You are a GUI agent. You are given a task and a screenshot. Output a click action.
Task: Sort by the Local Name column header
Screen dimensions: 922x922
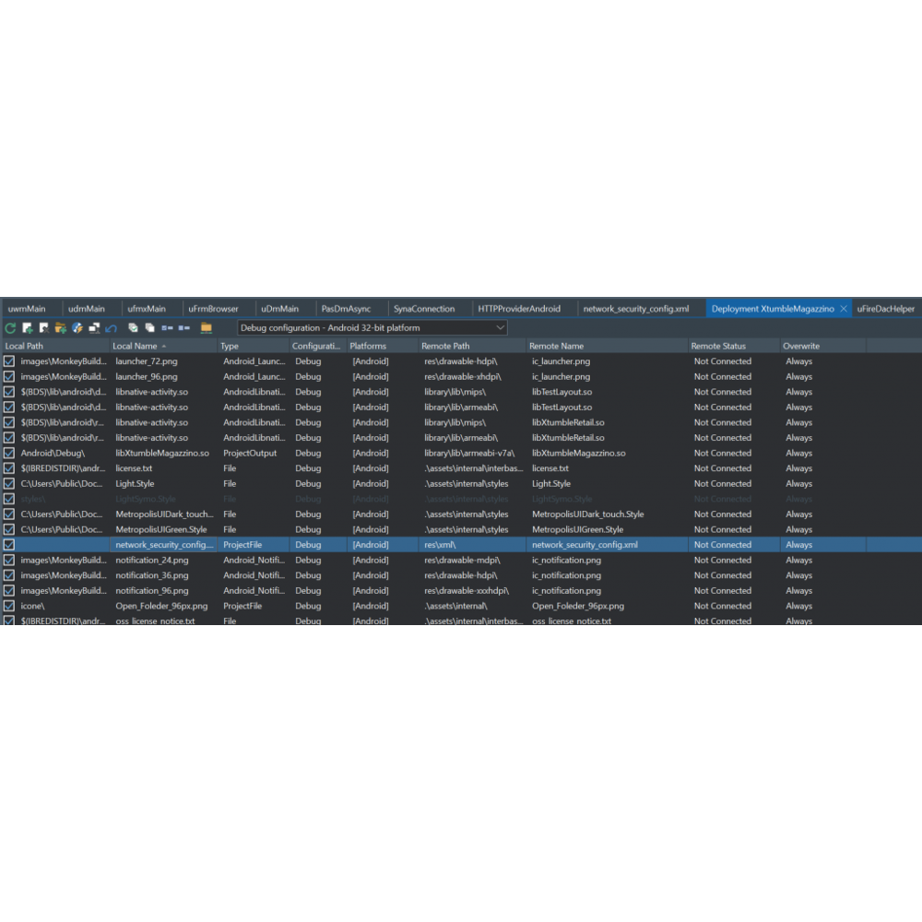tap(136, 346)
